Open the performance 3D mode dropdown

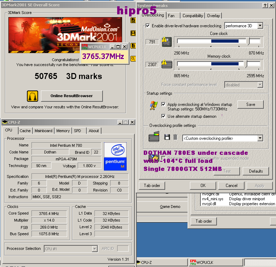pyautogui.click(x=260, y=26)
